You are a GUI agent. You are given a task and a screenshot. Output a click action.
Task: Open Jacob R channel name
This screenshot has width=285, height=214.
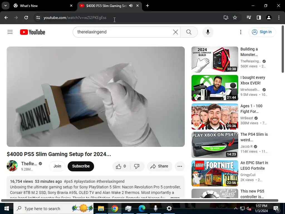pyautogui.click(x=246, y=147)
